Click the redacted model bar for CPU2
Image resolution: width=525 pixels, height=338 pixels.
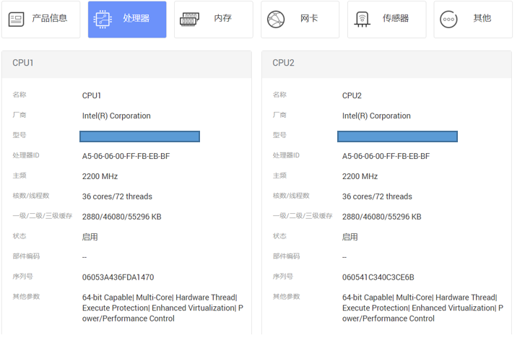[x=397, y=136]
